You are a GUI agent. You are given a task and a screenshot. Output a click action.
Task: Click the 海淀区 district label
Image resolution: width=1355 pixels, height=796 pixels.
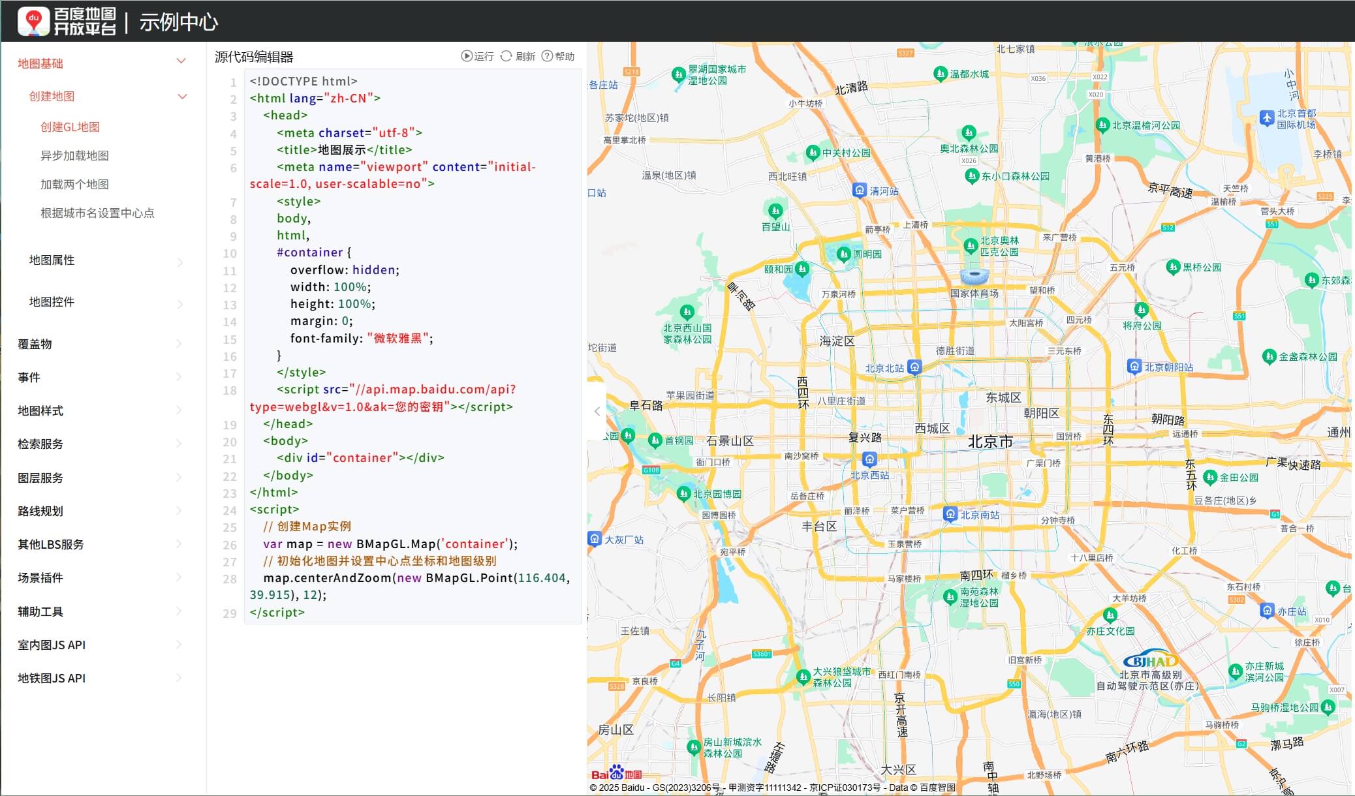pos(837,341)
